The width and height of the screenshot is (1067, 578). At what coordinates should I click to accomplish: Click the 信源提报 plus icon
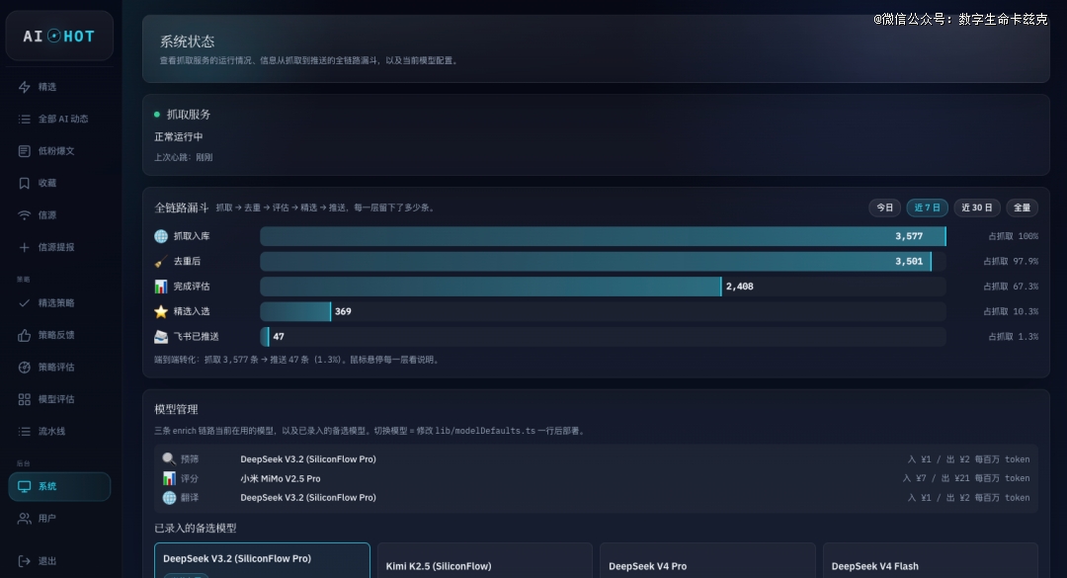tap(25, 246)
